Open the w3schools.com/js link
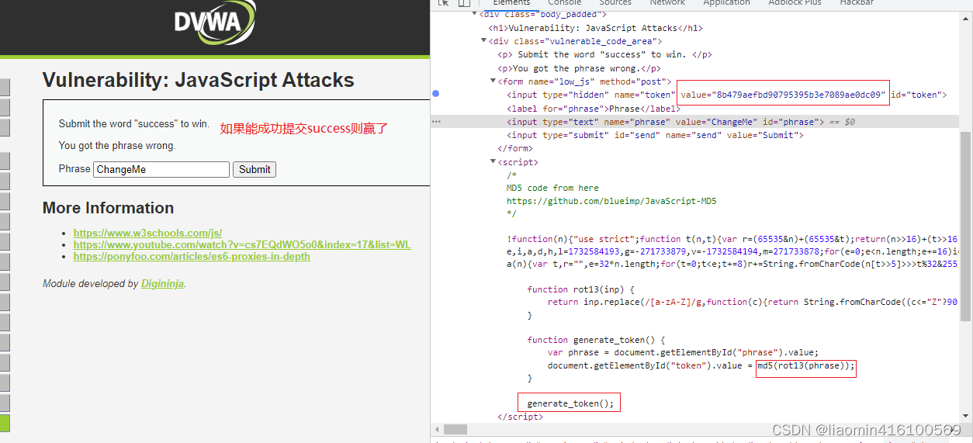The width and height of the screenshot is (973, 443). pos(147,233)
